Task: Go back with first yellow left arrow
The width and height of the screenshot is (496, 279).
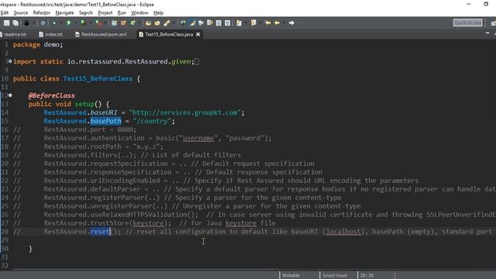Action: click(x=268, y=22)
